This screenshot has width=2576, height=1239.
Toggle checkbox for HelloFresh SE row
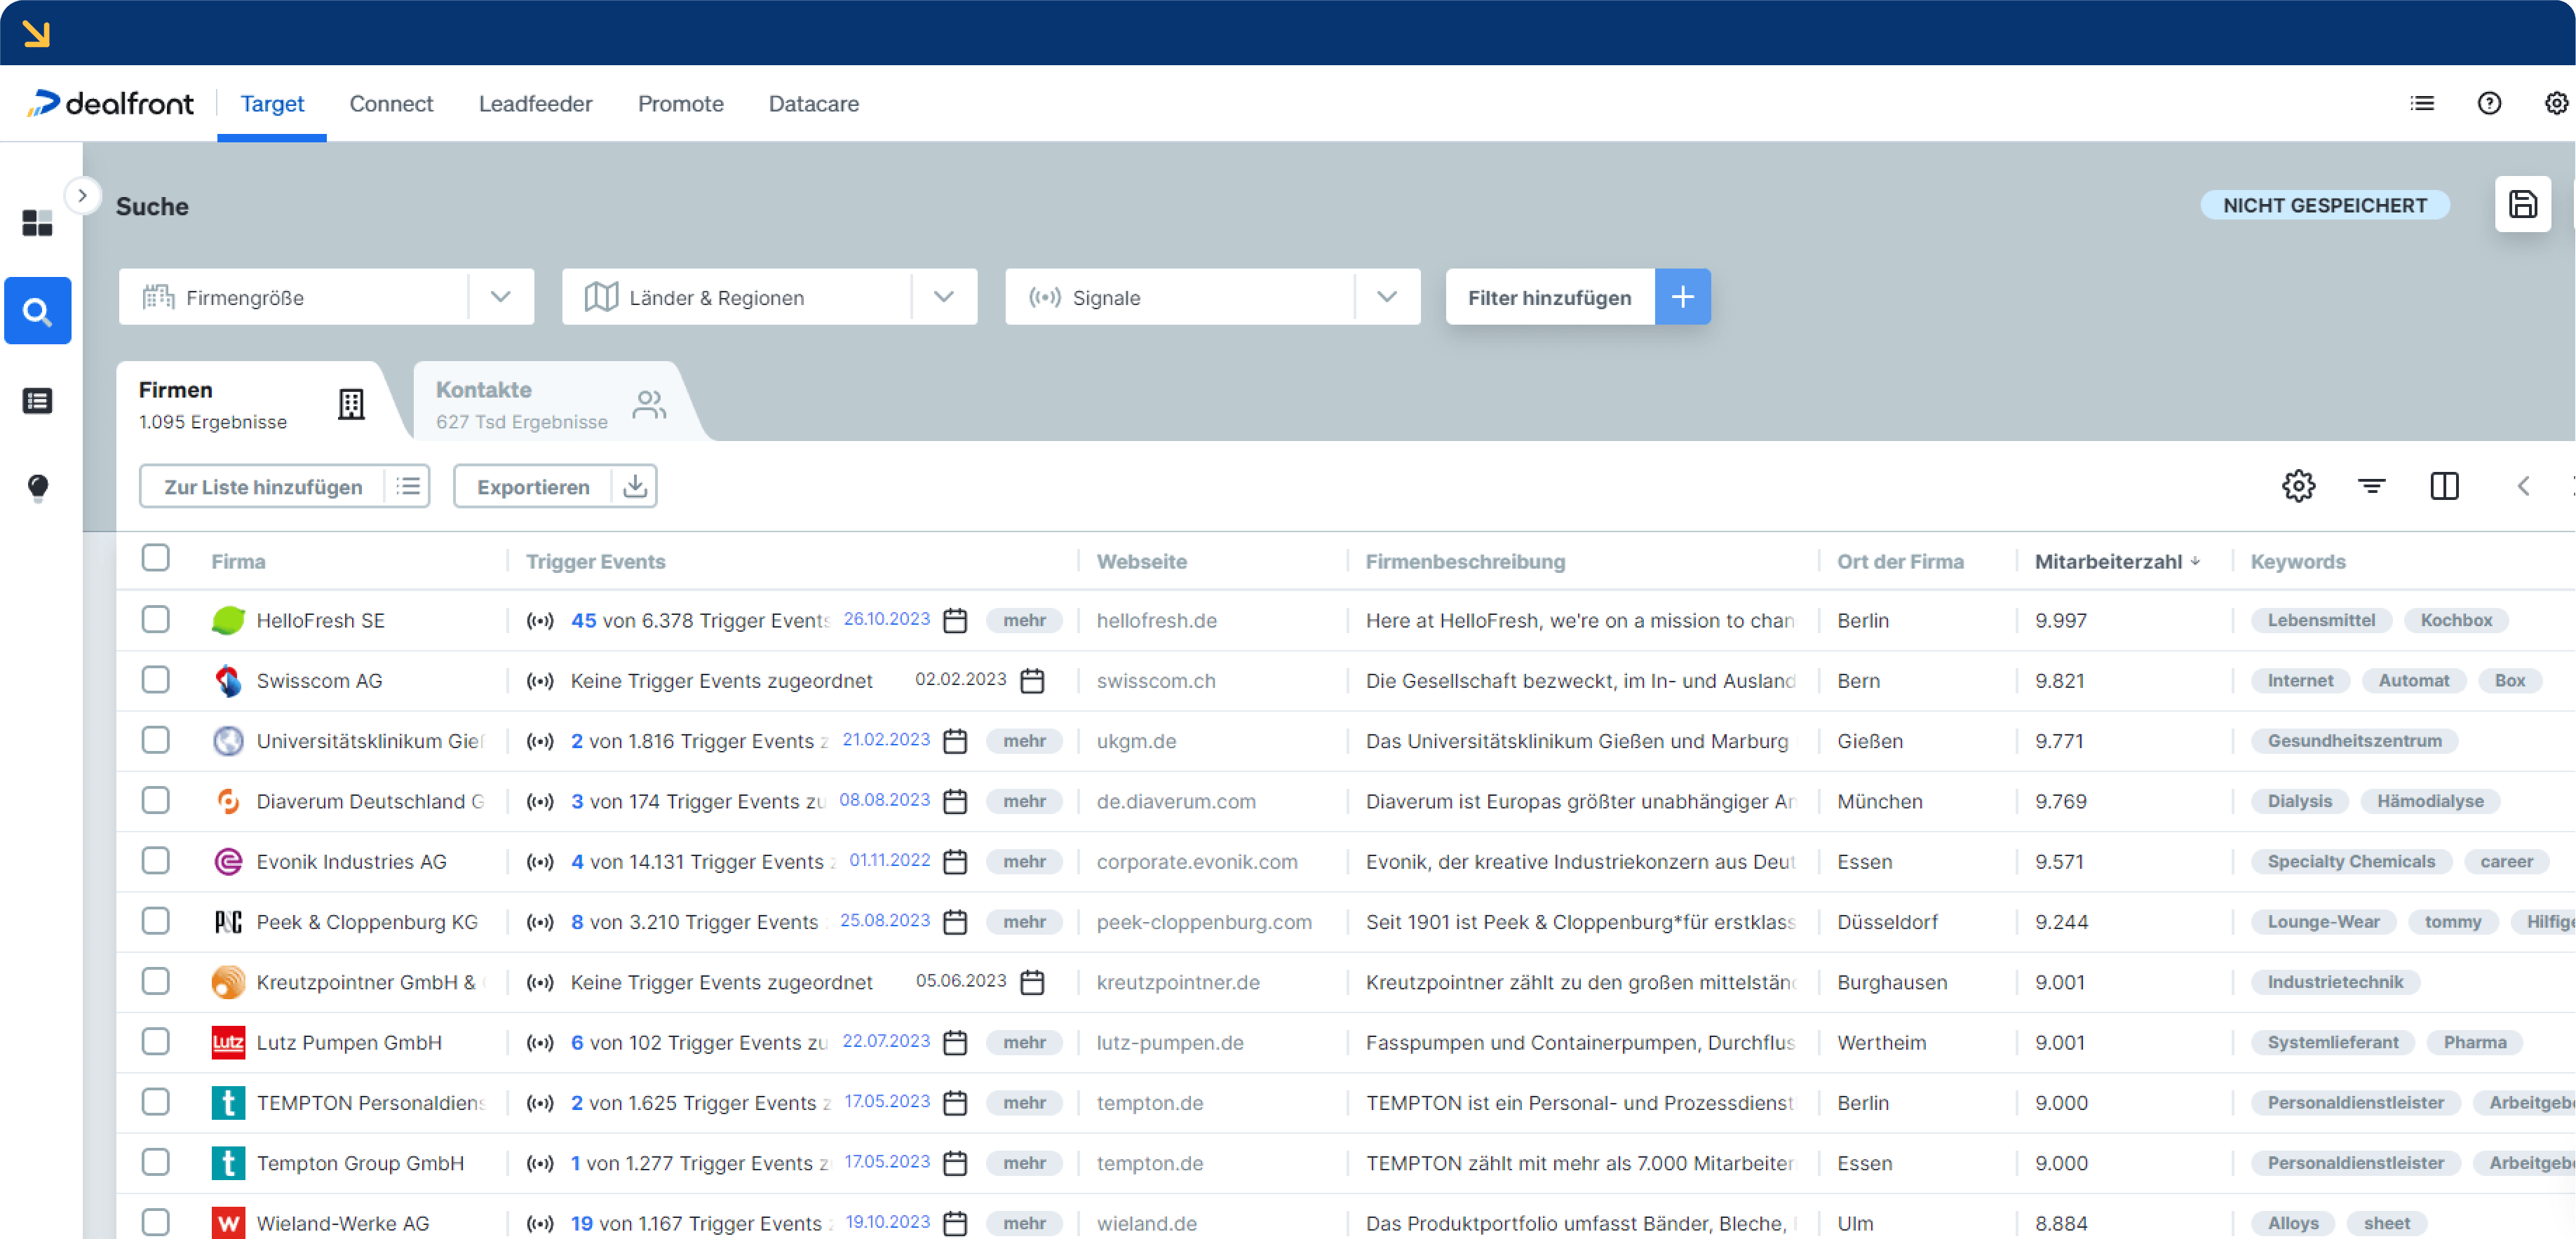[158, 621]
